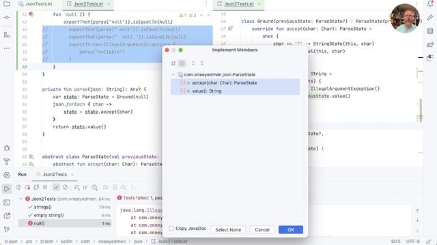This screenshot has height=245, width=437.
Task: Expand all members in dialog
Action: click(x=193, y=63)
